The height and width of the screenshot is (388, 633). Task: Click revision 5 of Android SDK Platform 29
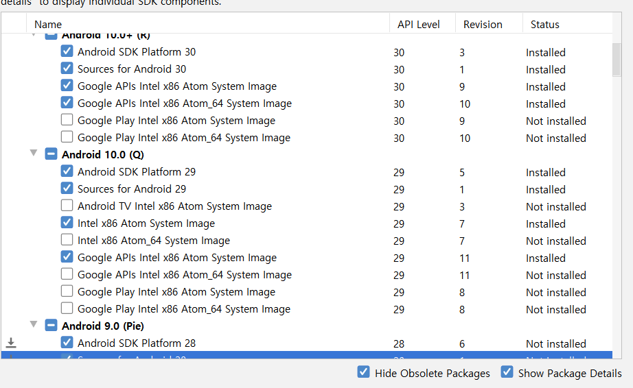462,173
